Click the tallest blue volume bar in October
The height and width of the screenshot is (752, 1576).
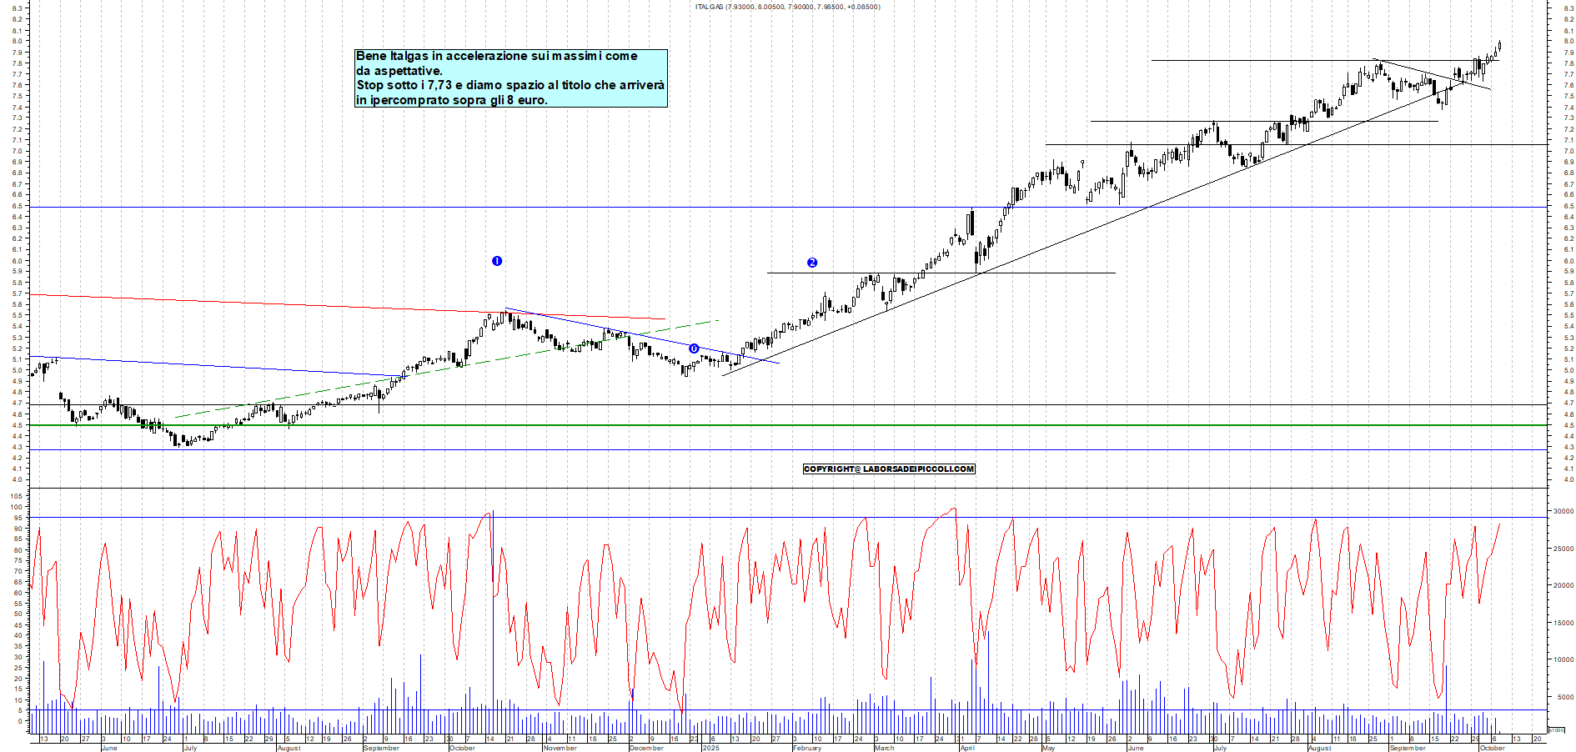pos(493,617)
